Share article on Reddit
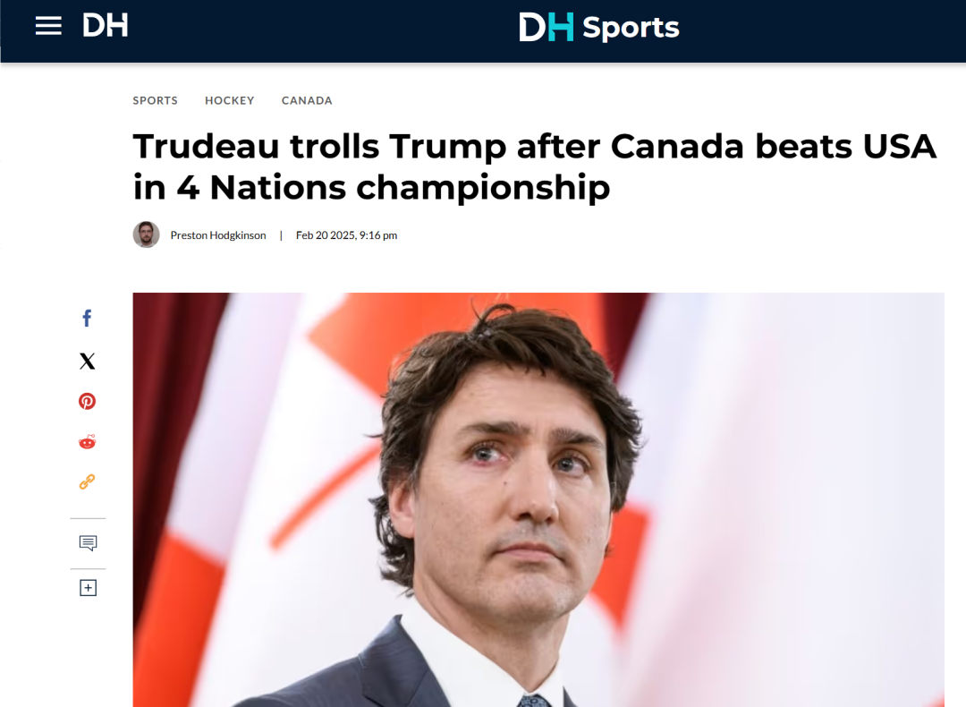The height and width of the screenshot is (707, 966). click(x=87, y=442)
